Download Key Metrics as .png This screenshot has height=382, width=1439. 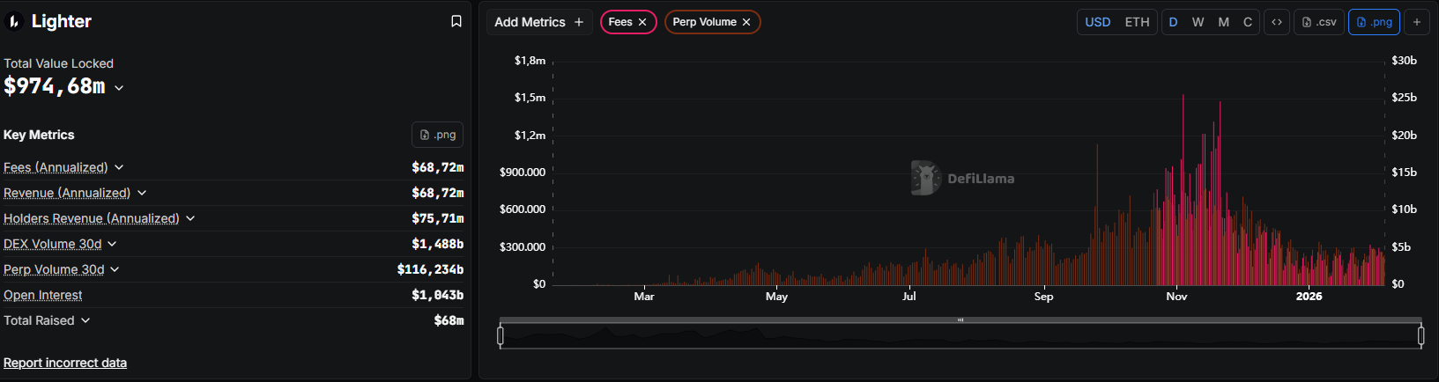(437, 135)
